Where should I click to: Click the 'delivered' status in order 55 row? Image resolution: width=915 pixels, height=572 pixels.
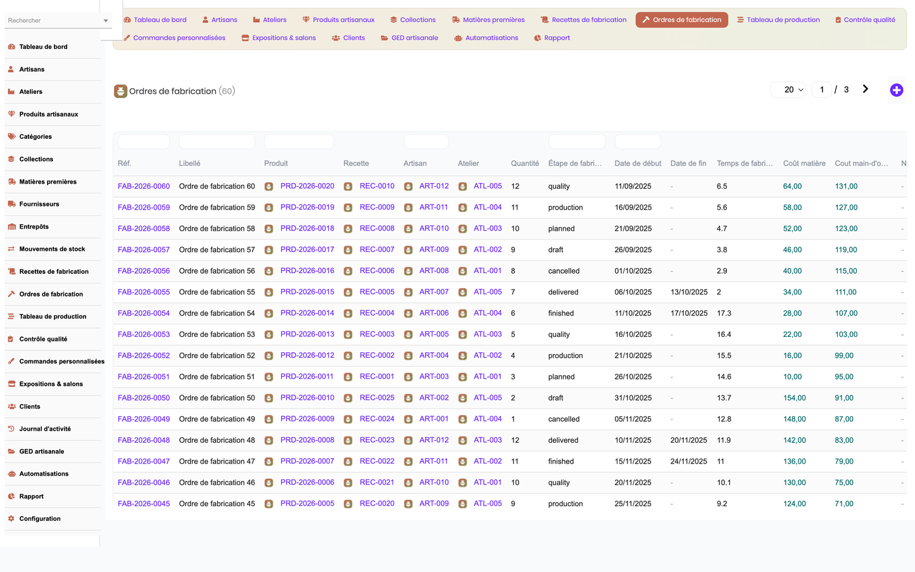[x=563, y=292]
